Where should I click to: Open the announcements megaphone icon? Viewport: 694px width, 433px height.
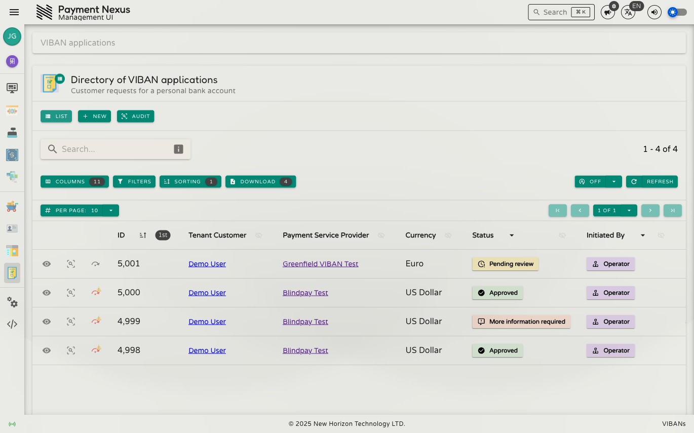click(607, 12)
